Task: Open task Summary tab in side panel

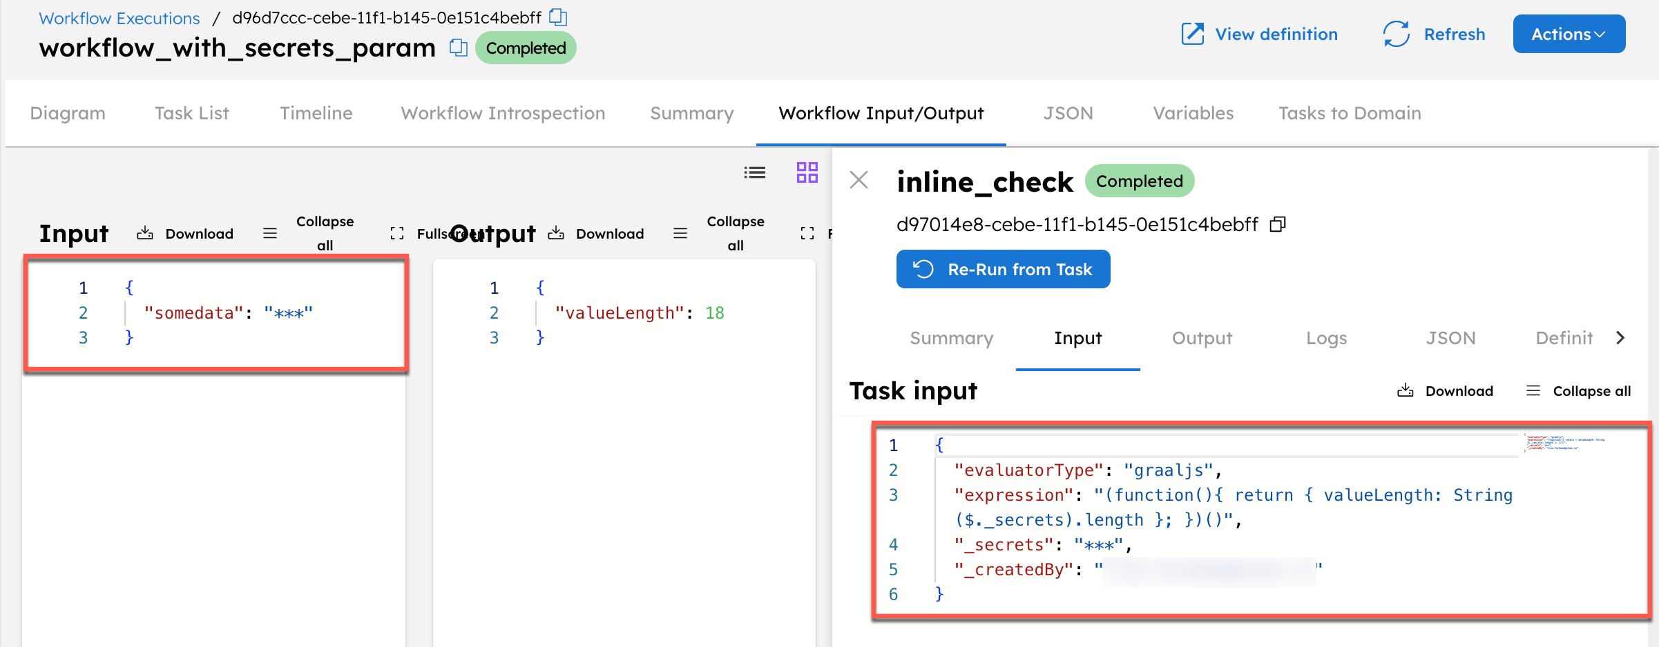Action: 951,338
